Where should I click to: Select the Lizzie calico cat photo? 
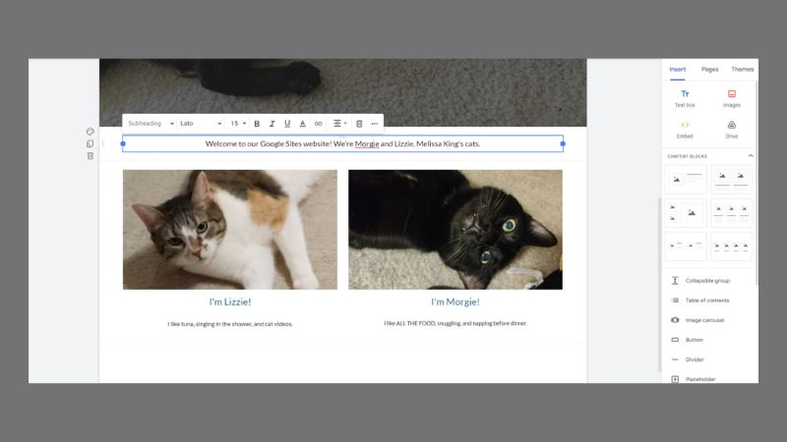coord(230,230)
